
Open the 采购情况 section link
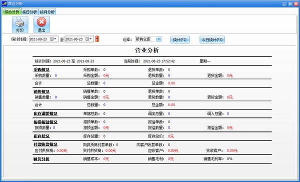[x=41, y=69]
